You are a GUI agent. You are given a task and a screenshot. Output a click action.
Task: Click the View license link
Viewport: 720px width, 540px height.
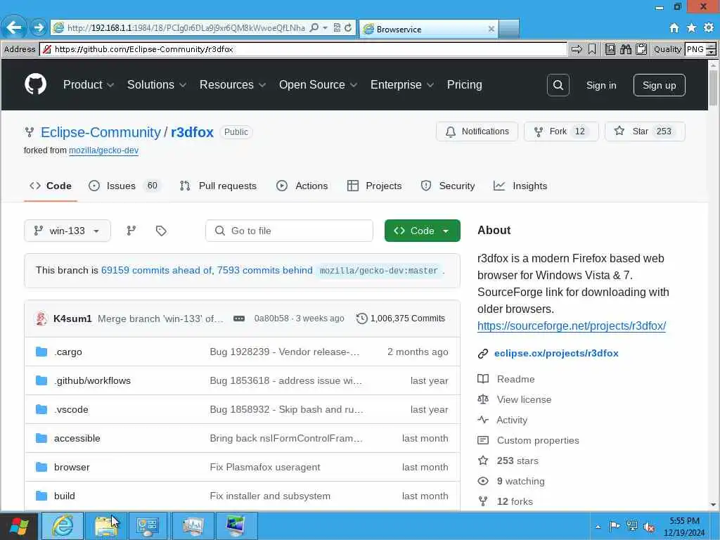[523, 399]
